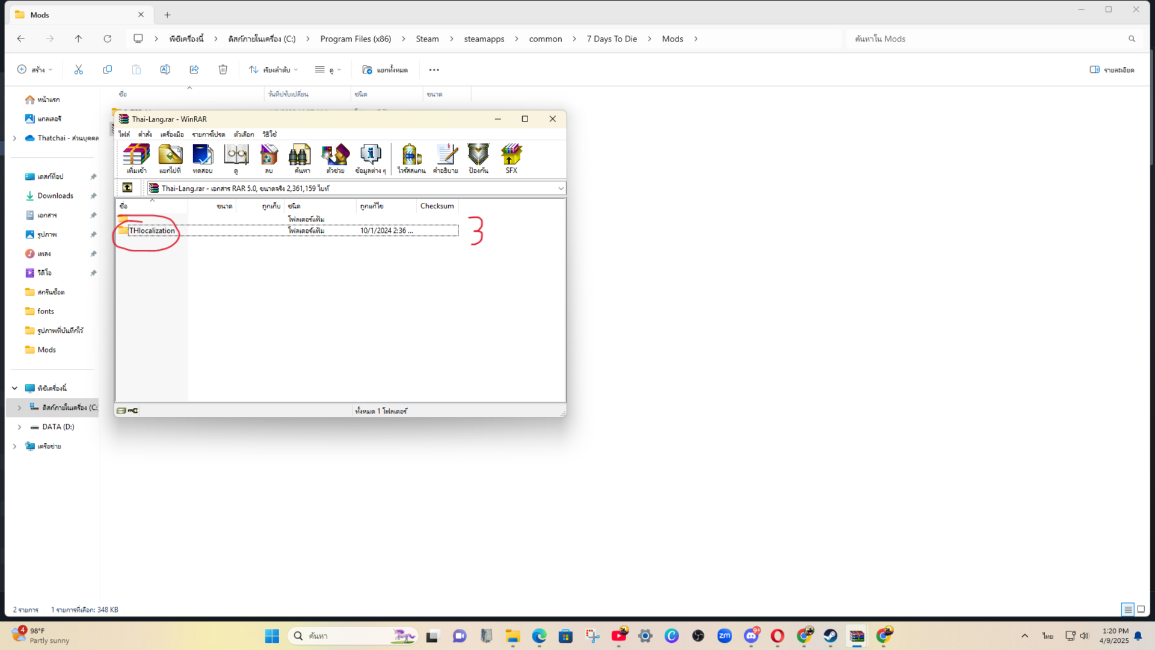Viewport: 1155px width, 650px height.
Task: Switch Explorer to details view layout
Action: pos(1128,609)
